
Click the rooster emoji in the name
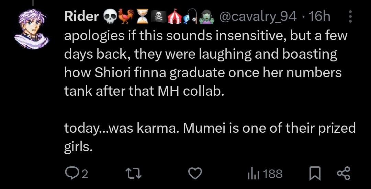(125, 16)
